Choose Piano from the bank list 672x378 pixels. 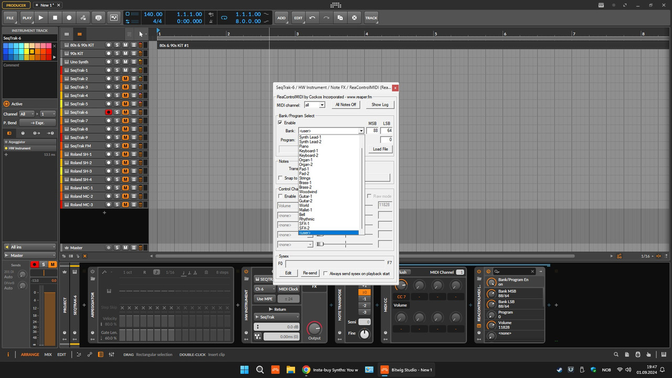tap(329, 146)
